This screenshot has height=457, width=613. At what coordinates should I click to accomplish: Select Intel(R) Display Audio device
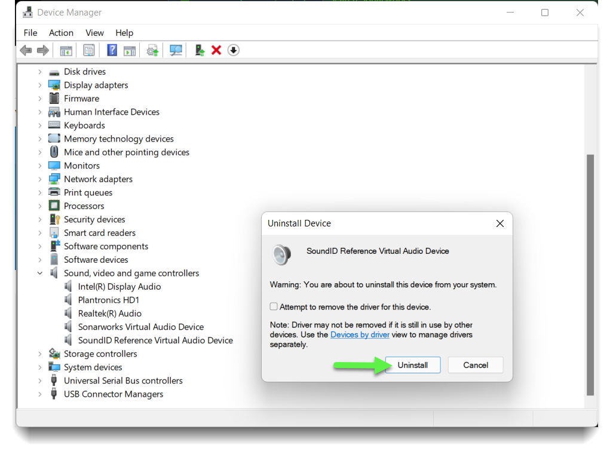pyautogui.click(x=119, y=287)
